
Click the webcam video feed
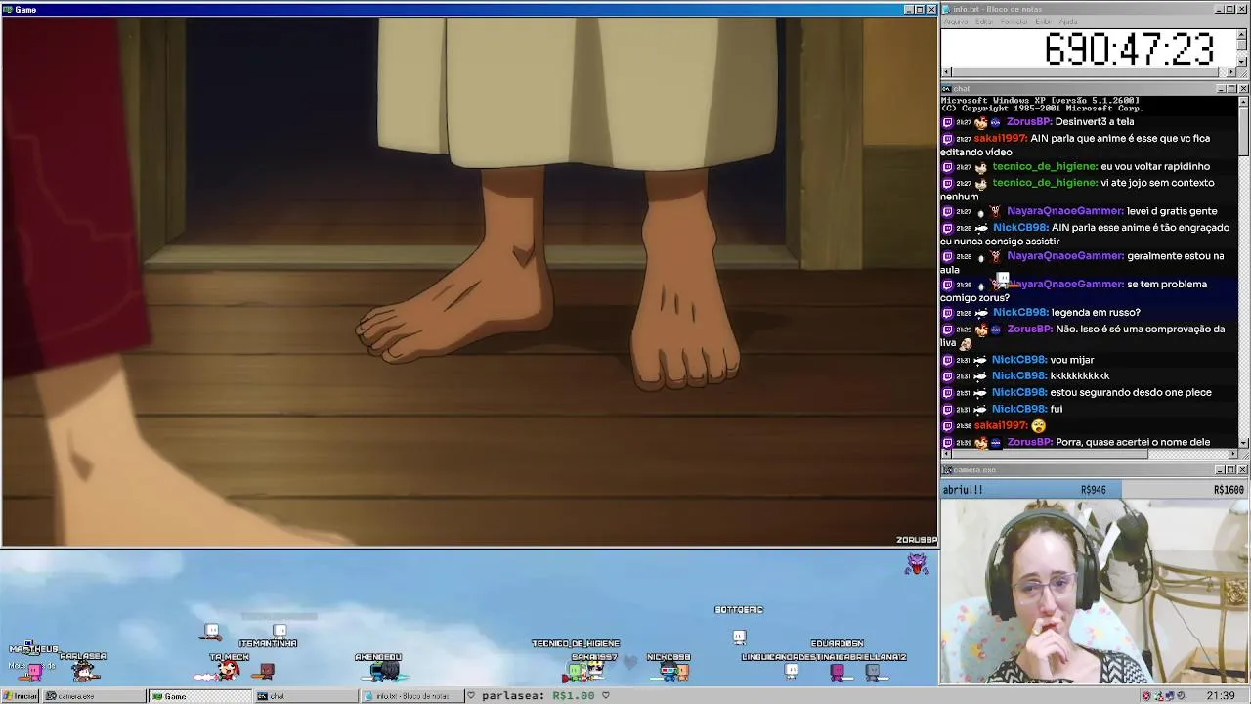[1095, 592]
